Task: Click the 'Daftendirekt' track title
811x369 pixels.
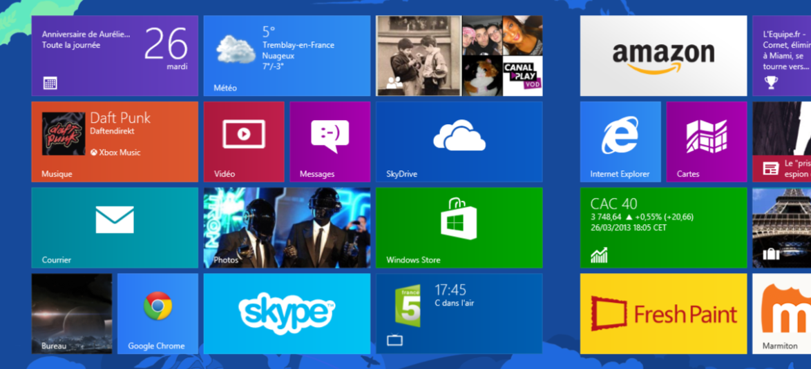Action: (x=112, y=132)
